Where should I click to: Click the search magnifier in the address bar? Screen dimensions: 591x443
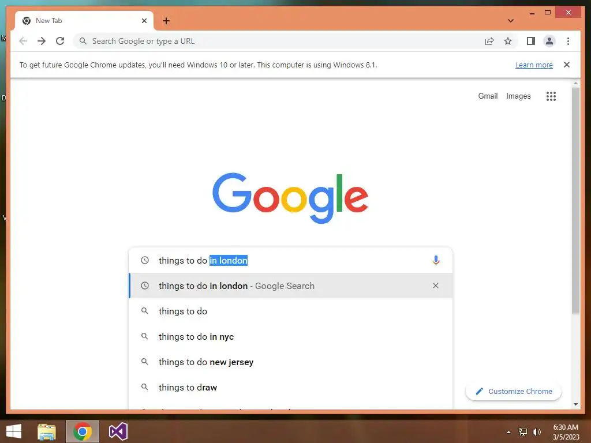point(83,41)
